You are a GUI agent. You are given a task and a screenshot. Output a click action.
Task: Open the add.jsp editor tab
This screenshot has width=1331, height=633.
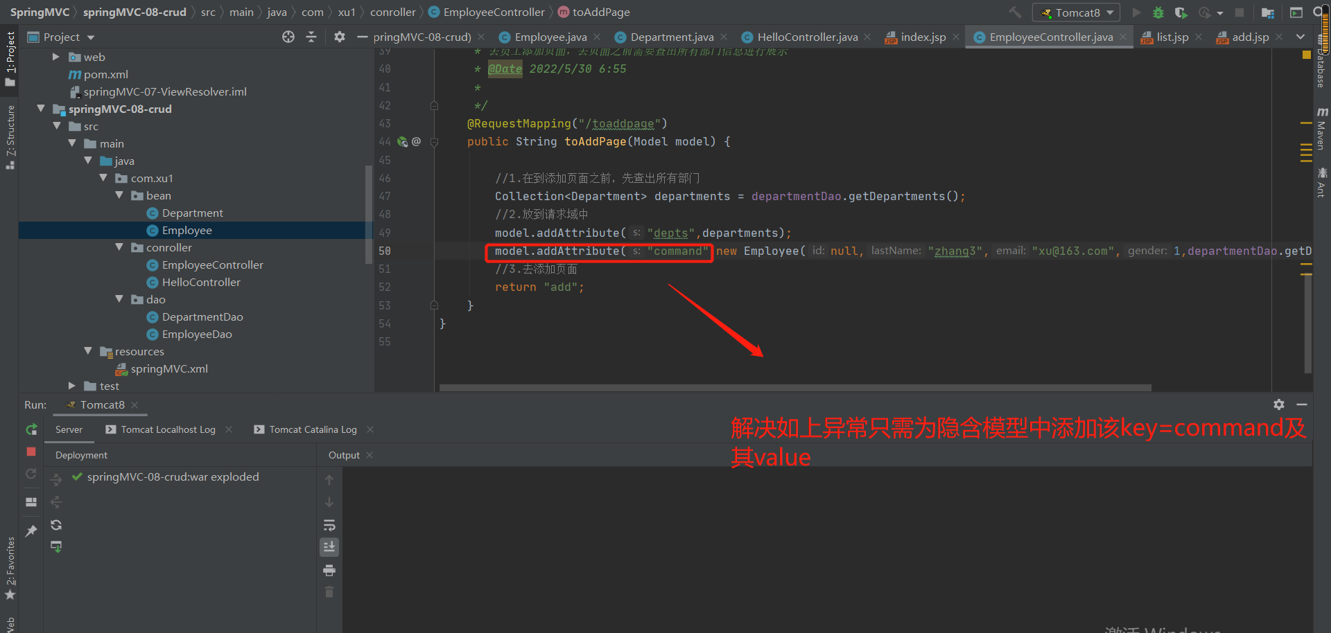[1250, 37]
